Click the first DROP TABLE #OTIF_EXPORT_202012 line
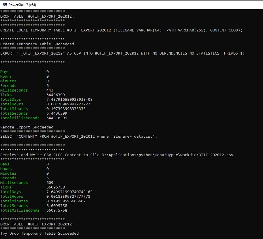The width and height of the screenshot is (263, 239). point(37,16)
